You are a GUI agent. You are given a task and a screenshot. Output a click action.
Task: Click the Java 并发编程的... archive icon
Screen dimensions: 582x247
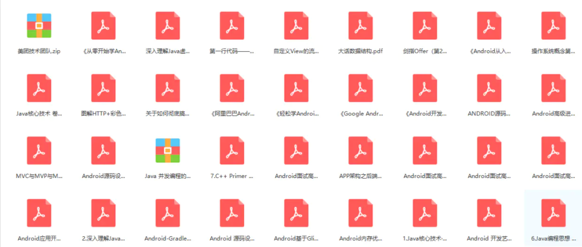pyautogui.click(x=168, y=150)
